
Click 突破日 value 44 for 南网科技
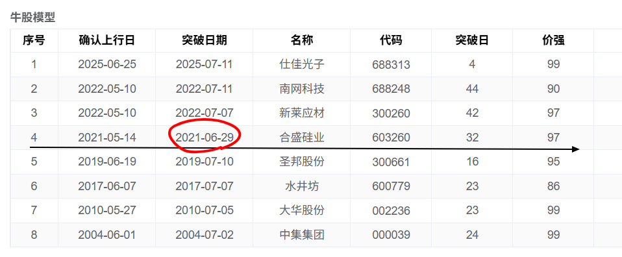(x=472, y=89)
